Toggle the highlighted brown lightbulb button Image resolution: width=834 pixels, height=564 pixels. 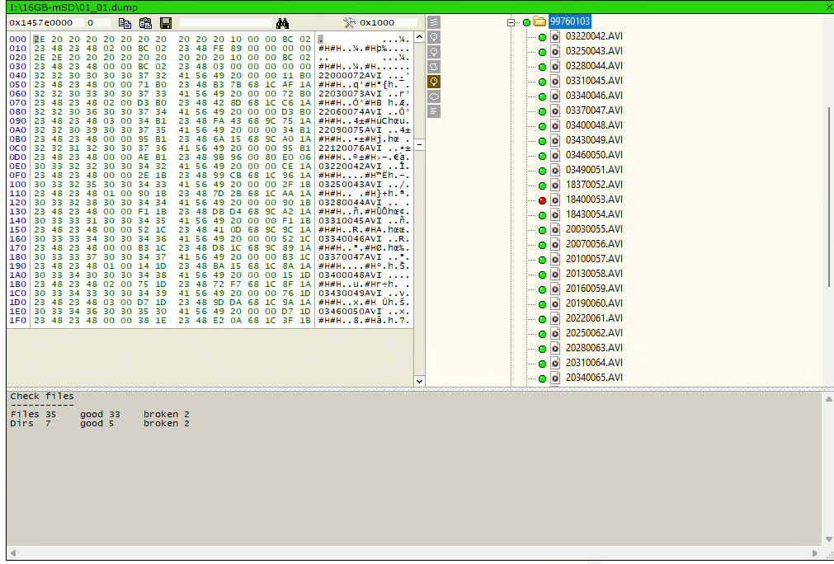pos(434,82)
